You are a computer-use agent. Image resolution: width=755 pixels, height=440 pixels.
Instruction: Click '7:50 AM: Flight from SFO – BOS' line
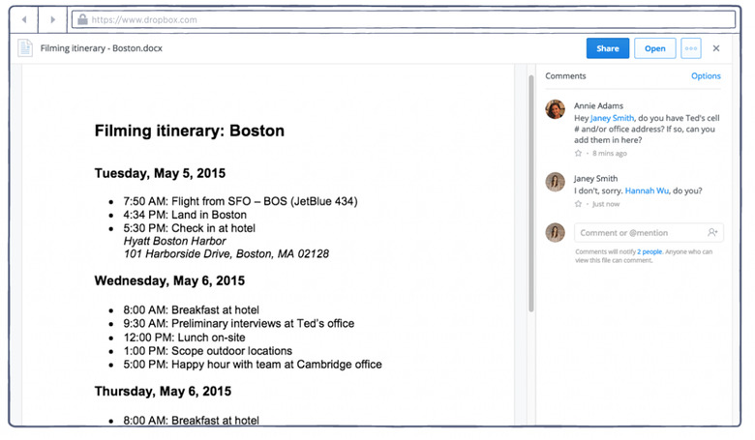(240, 201)
